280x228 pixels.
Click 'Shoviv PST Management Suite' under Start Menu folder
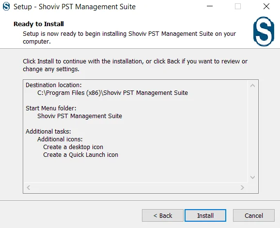(x=79, y=116)
